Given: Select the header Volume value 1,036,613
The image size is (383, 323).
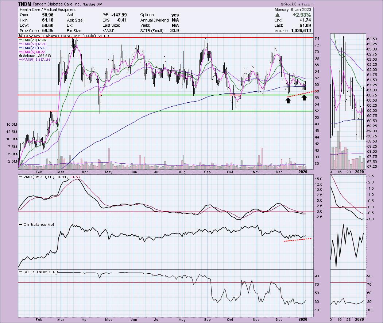Looking at the screenshot, I should [301, 31].
